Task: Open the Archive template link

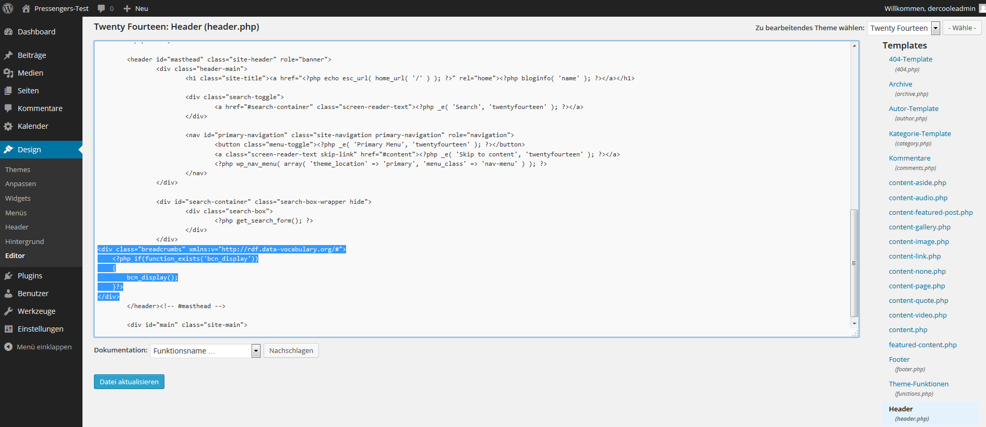Action: [900, 84]
